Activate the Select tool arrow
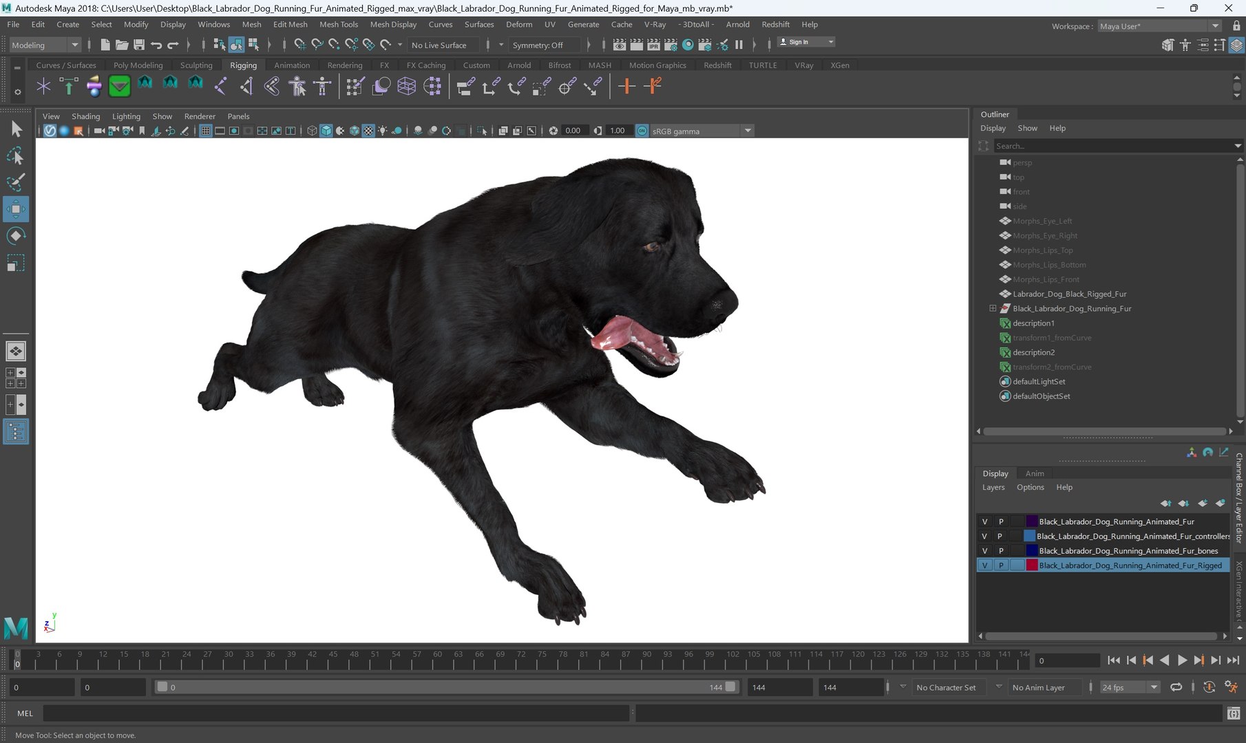The height and width of the screenshot is (743, 1246). 15,129
